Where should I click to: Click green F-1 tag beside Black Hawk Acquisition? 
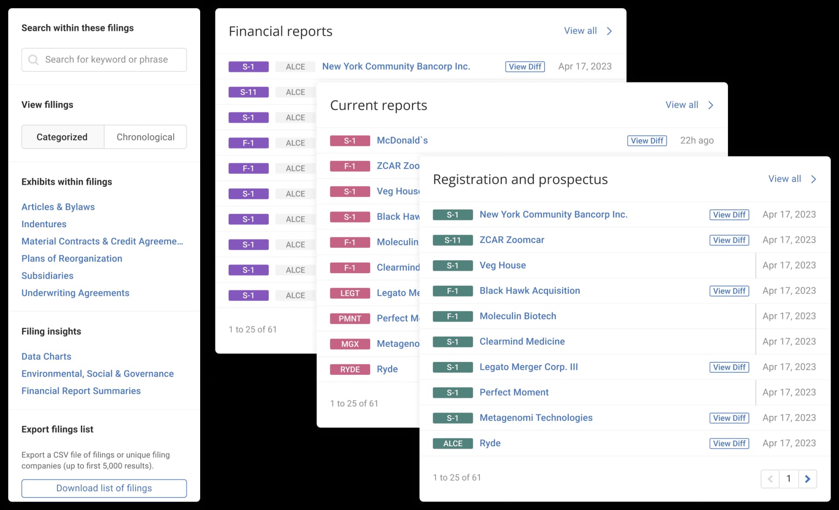453,291
